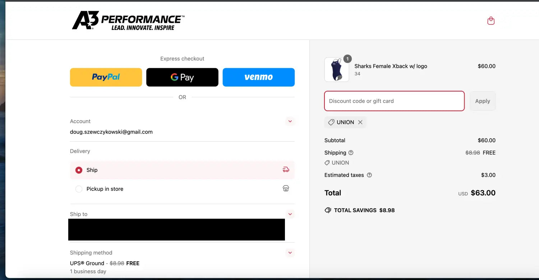539x280 pixels.
Task: Select the Pickup in store option
Action: (79, 189)
